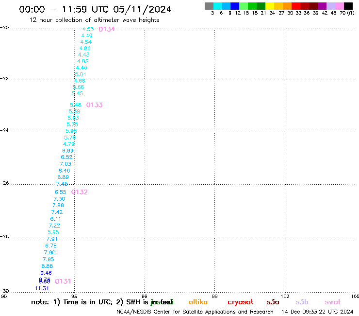Click the NOAA/NESDIS credit line
The image size is (359, 316).
coord(195,312)
